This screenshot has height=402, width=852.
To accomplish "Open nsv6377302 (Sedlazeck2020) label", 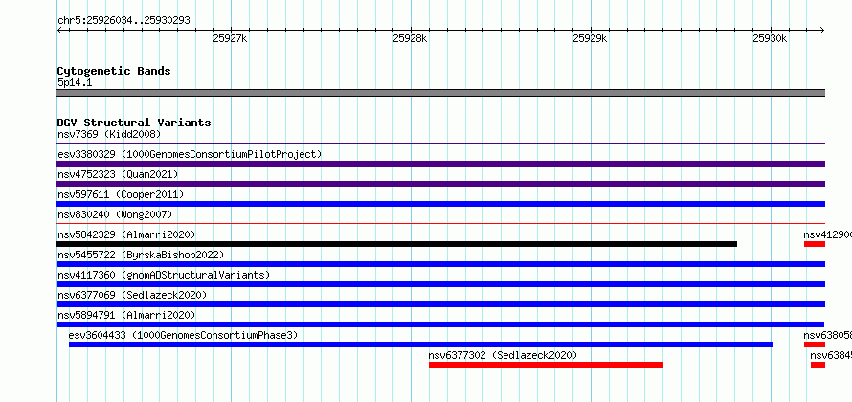I will [x=503, y=355].
